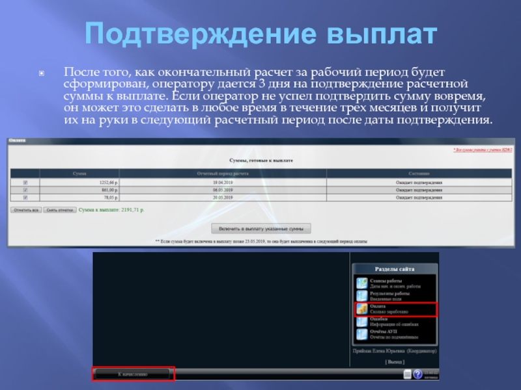Open the Сеансы работы menu label
The height and width of the screenshot is (390, 521).
[386, 281]
